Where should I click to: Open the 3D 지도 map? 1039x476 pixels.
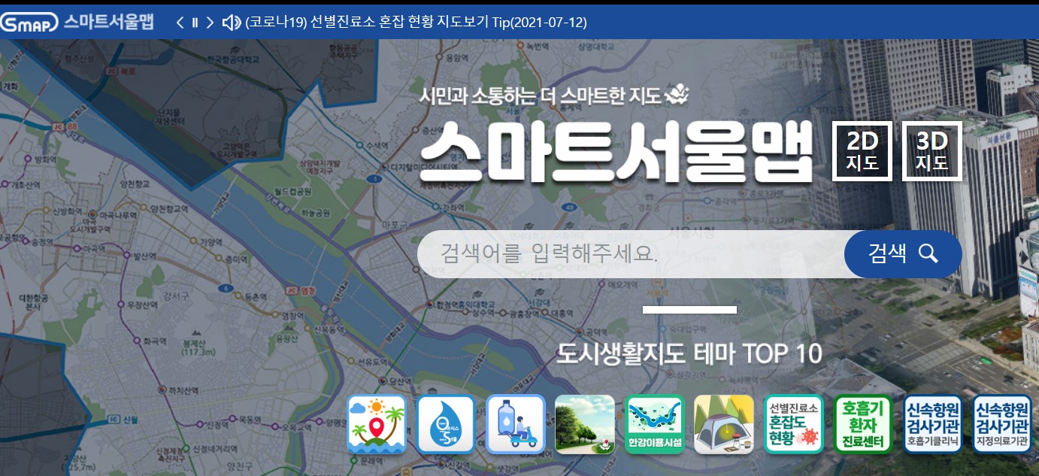click(932, 150)
